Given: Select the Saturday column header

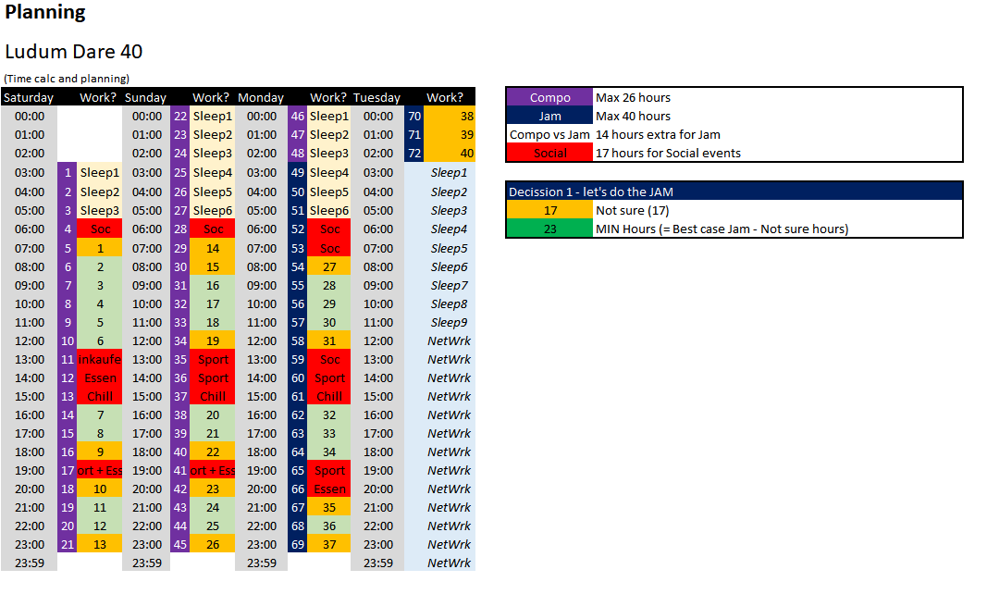Looking at the screenshot, I should (x=29, y=98).
